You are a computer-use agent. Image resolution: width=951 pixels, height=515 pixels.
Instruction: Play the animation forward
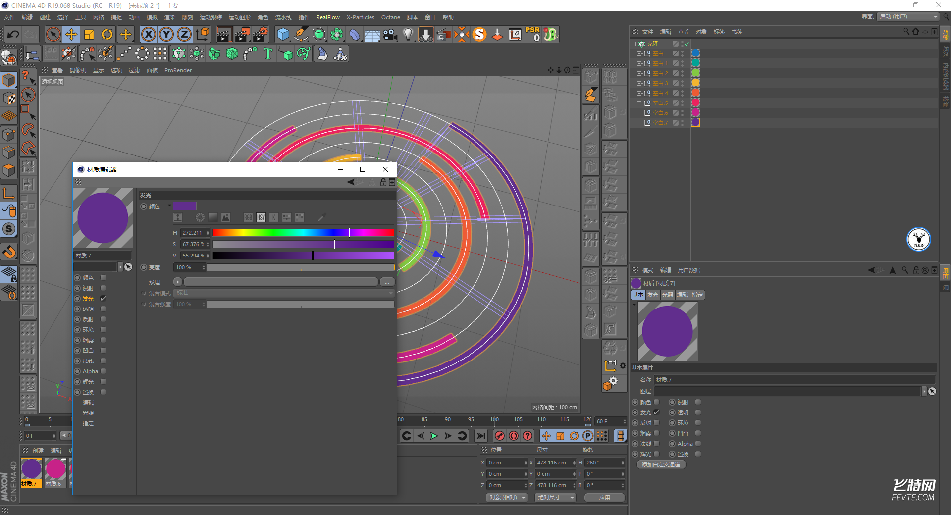point(434,436)
